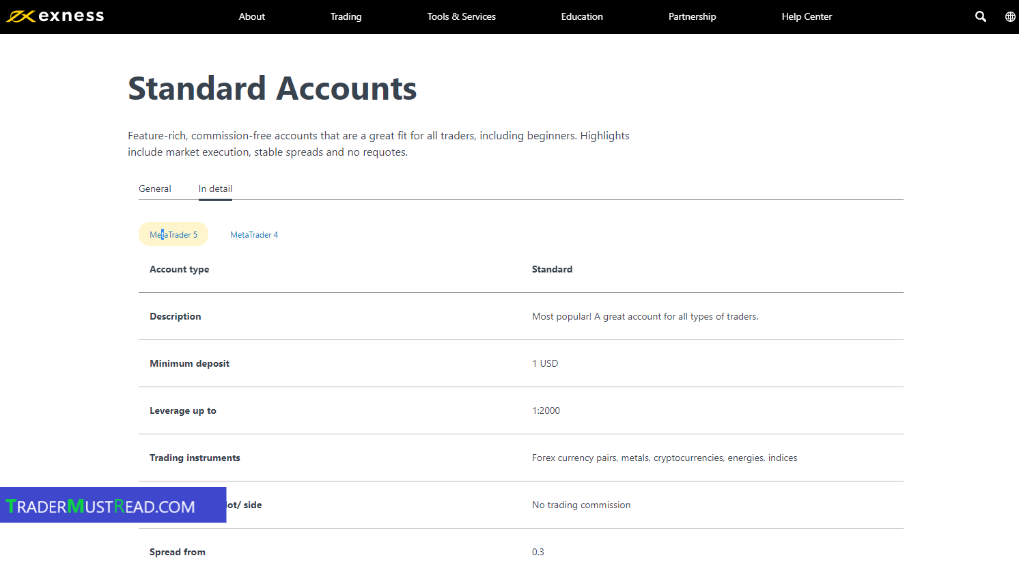Click the Exness logo
This screenshot has width=1019, height=573.
(55, 16)
